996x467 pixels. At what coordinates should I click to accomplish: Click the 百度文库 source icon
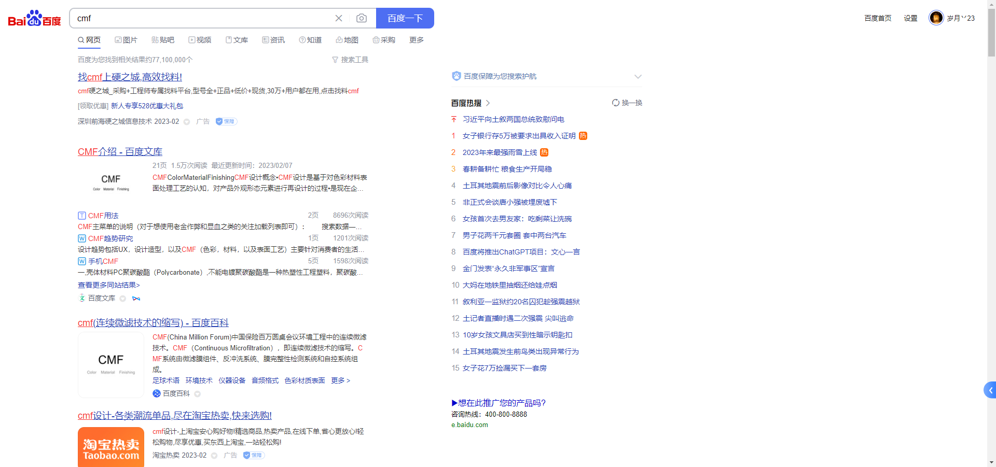[81, 298]
